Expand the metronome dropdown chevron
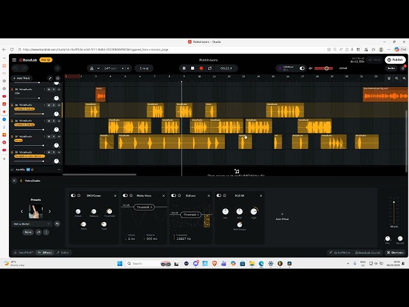409x307 pixels. tap(98, 68)
